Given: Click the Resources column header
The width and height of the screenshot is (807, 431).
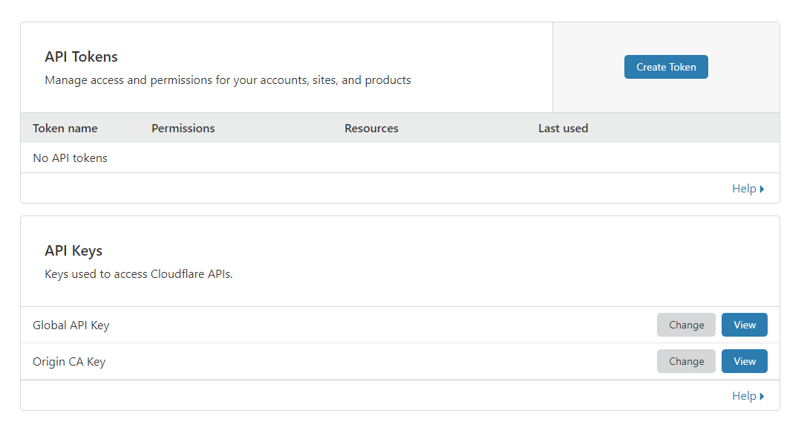Looking at the screenshot, I should [371, 128].
